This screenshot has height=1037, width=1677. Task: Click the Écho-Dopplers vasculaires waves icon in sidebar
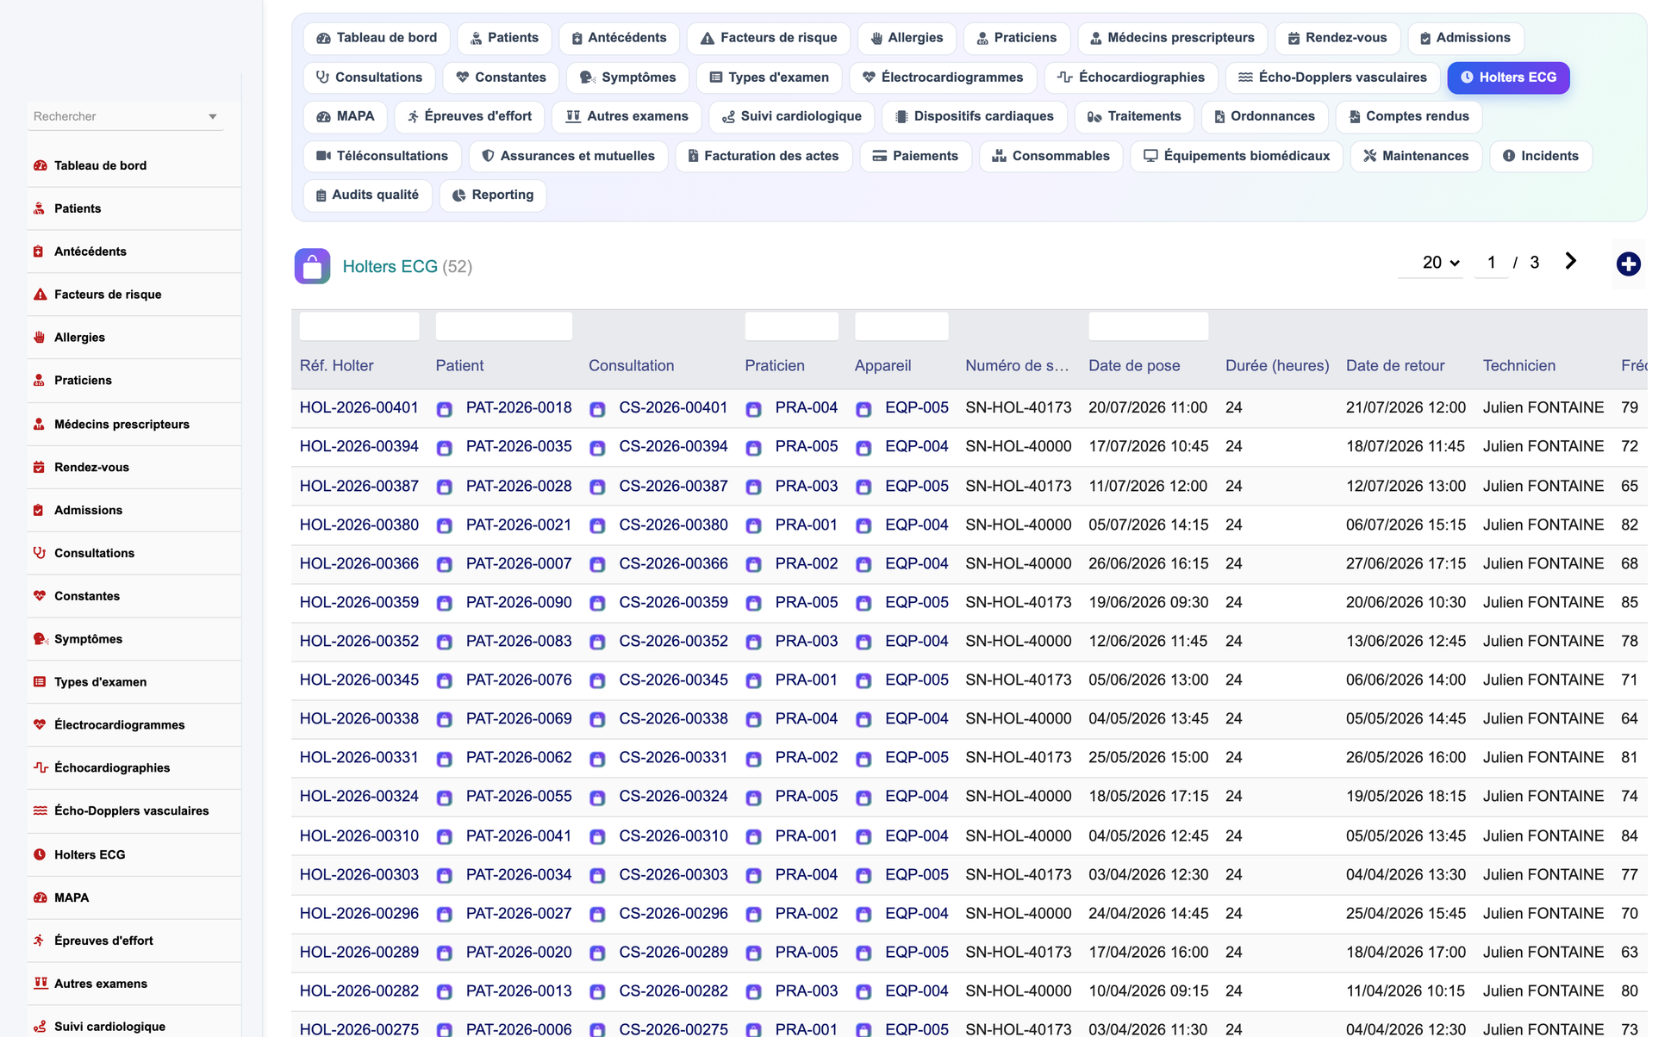coord(40,810)
